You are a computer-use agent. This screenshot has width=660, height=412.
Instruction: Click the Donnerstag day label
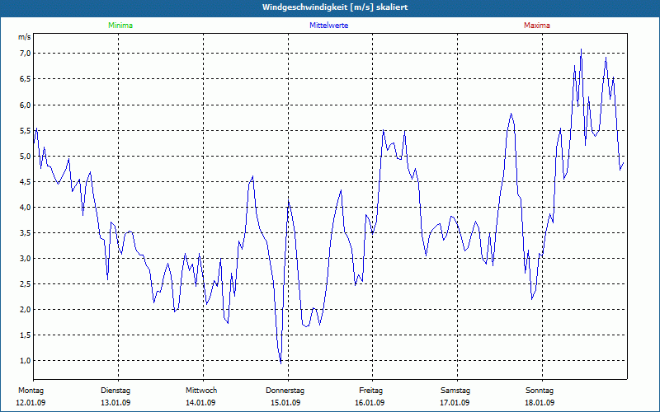(285, 391)
